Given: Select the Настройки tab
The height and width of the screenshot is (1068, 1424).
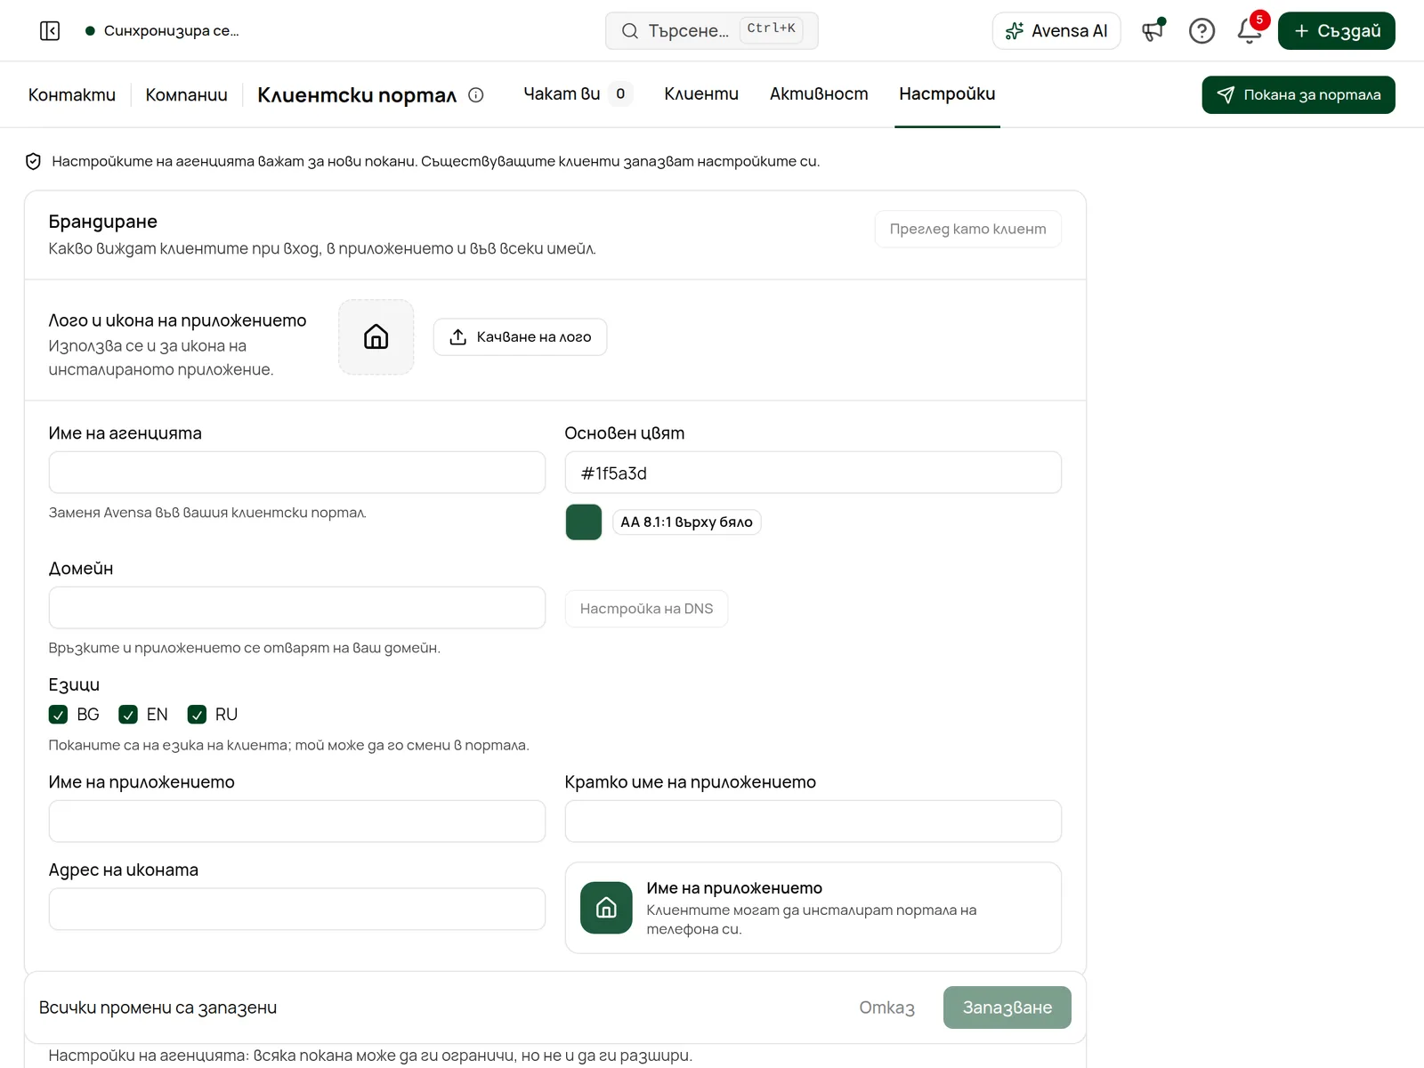Looking at the screenshot, I should [x=947, y=93].
